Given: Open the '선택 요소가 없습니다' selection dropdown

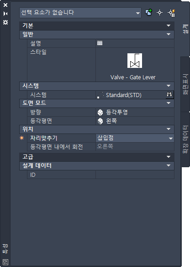Looking at the screenshot, I should point(80,13).
